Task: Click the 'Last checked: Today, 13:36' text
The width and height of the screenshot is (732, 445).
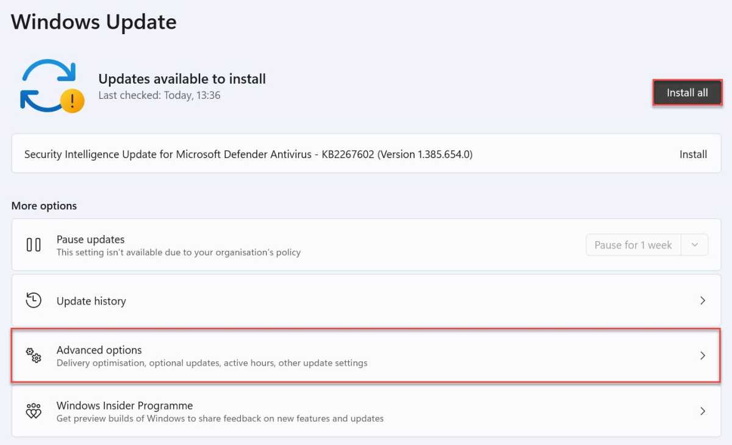Action: click(159, 96)
